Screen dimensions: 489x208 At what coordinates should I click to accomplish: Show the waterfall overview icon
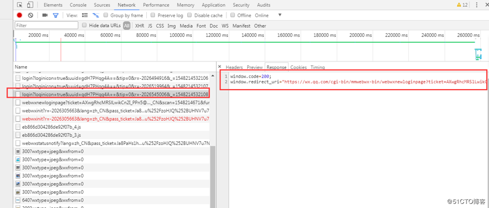[x=96, y=16]
